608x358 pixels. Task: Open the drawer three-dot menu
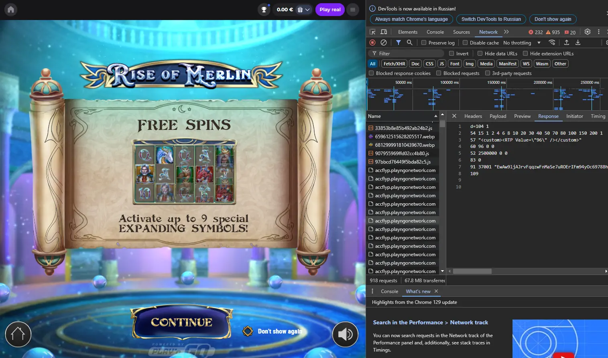coord(372,291)
